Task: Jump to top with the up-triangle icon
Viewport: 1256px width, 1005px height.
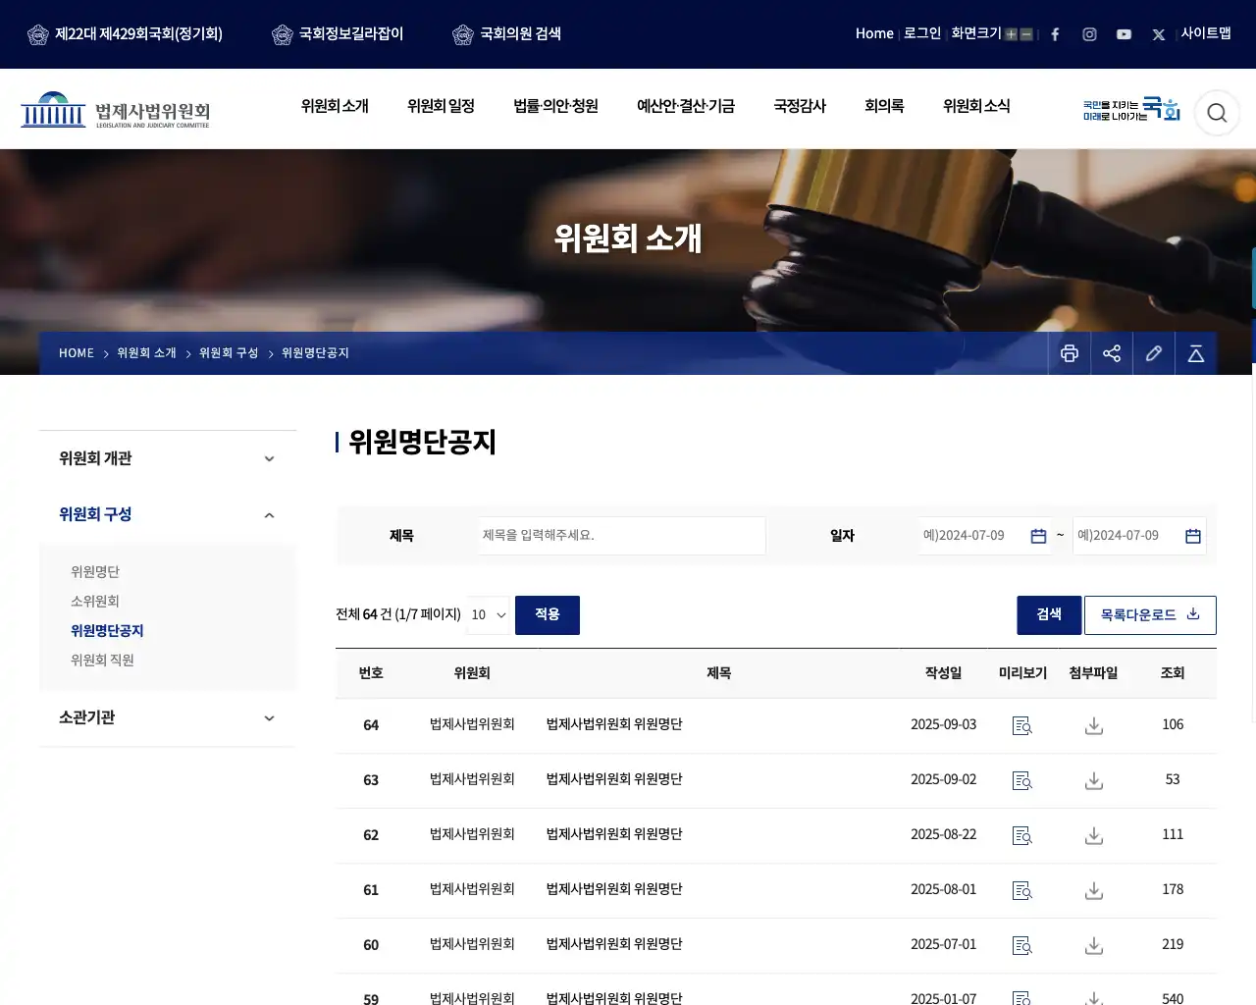Action: (1196, 353)
